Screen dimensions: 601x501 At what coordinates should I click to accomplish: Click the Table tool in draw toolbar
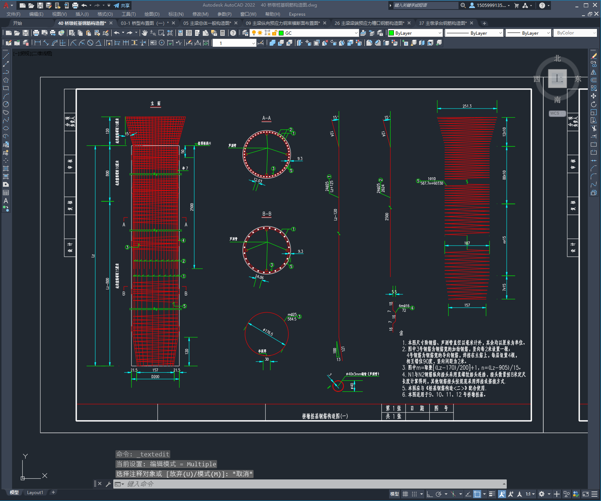click(6, 193)
